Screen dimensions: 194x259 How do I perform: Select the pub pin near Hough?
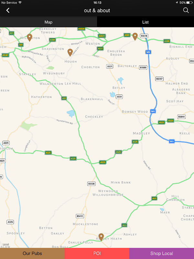70,52
